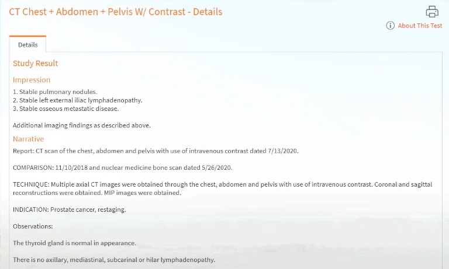Click the Additional imaging findings sentence
The image size is (449, 269).
click(82, 125)
